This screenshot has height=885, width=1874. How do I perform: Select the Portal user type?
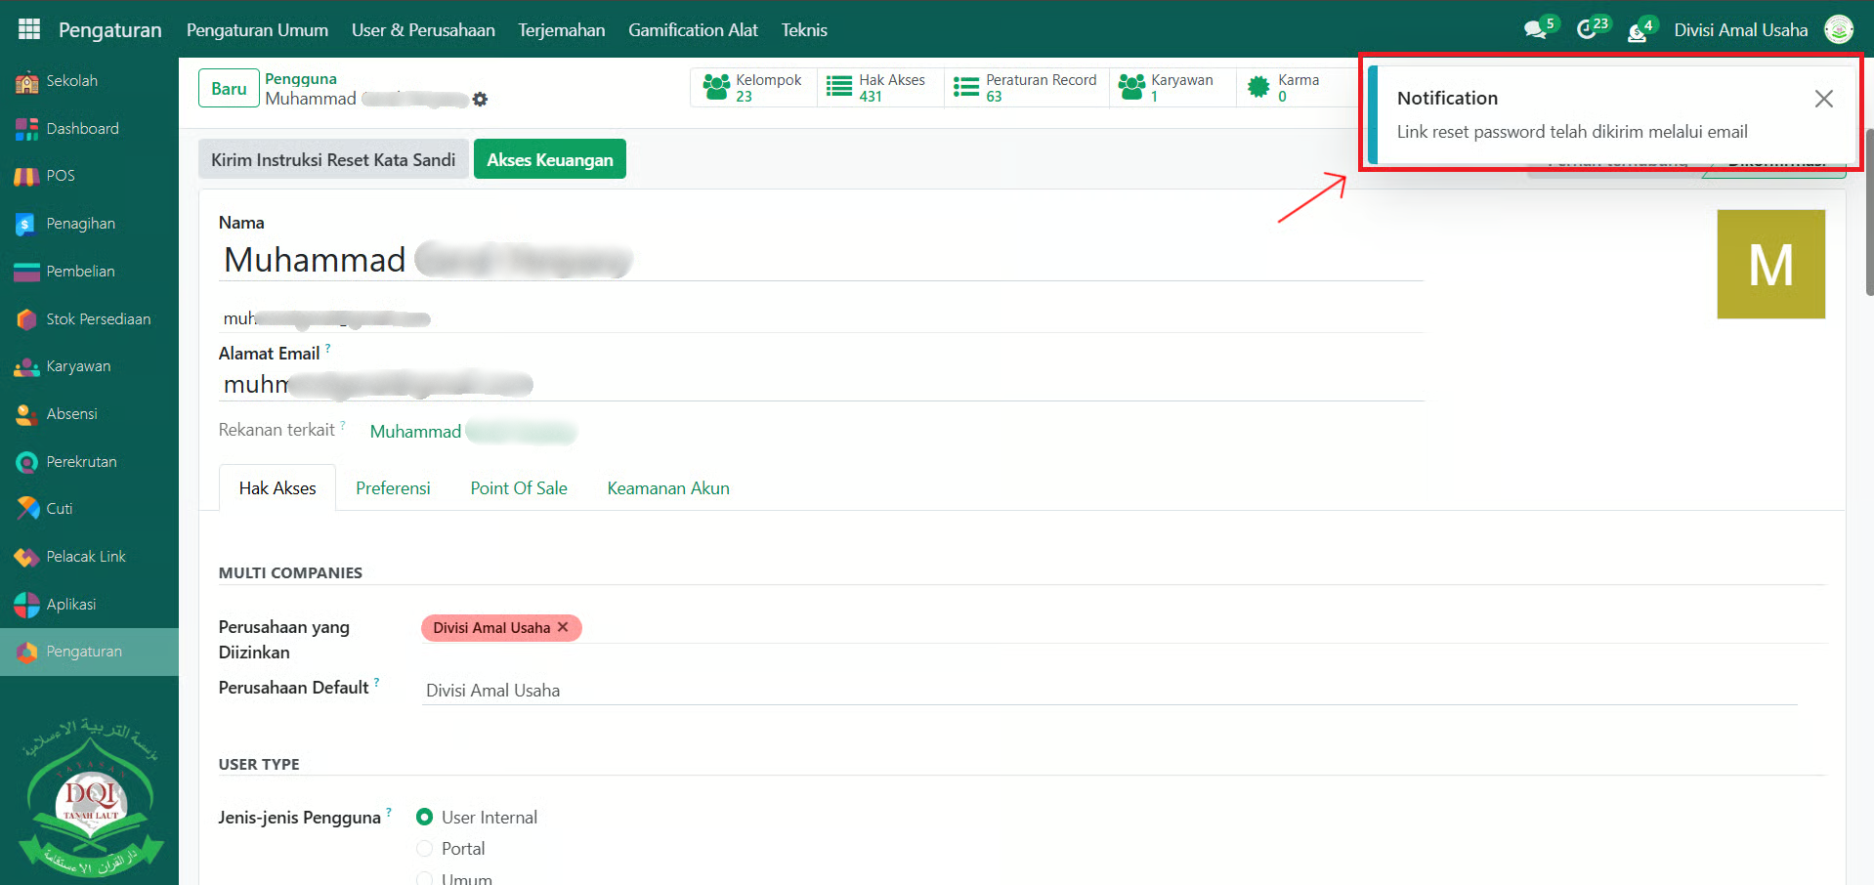[425, 849]
